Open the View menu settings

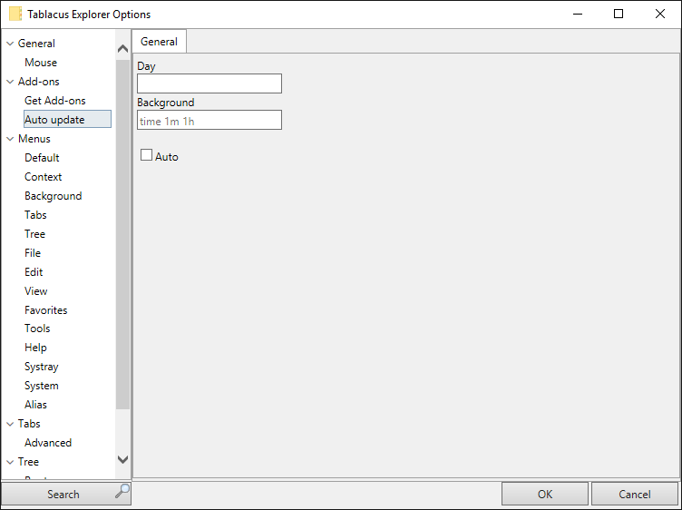35,291
